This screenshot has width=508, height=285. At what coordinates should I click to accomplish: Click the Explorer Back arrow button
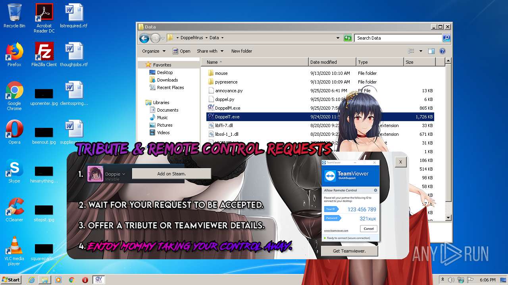[144, 38]
